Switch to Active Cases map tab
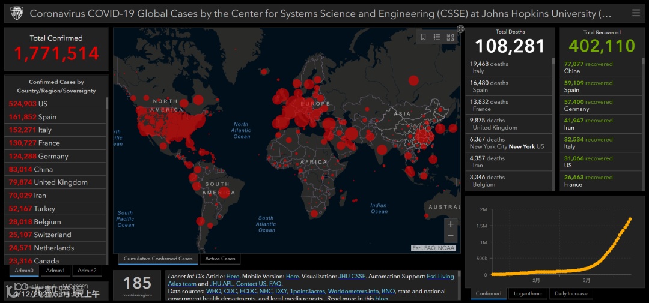 pyautogui.click(x=220, y=259)
